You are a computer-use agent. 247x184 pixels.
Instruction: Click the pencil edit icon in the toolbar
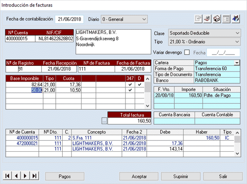click(x=198, y=19)
